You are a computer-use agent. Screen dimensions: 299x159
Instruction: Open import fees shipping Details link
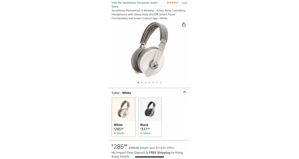(x=124, y=157)
